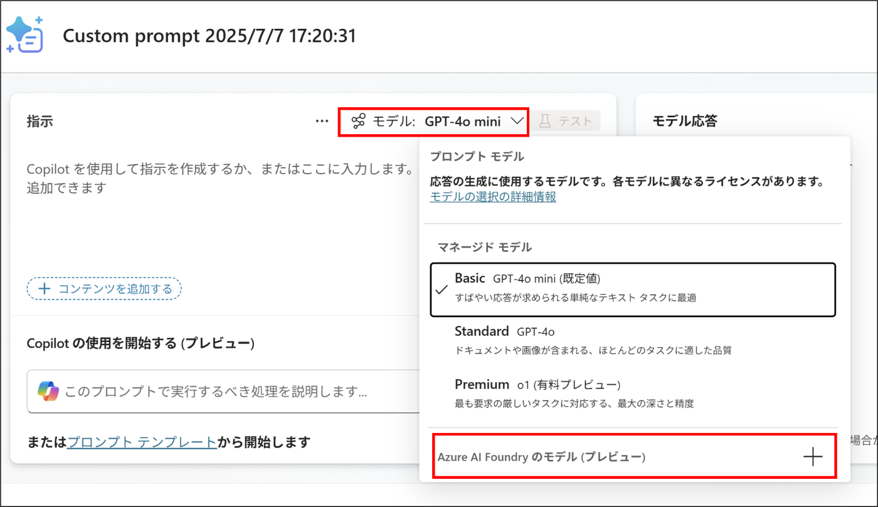
Task: Click the plus icon for Azure AI Foundry models
Action: [x=813, y=457]
